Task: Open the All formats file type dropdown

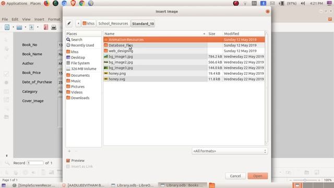Action: click(230, 151)
